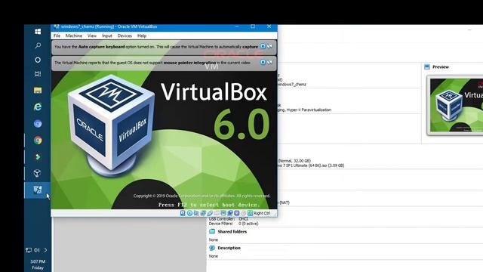Open the volume control in system tray

tap(37, 250)
